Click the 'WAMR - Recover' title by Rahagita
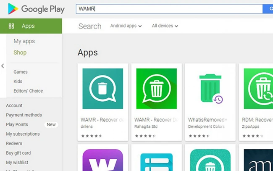Image resolution: width=273 pixels, height=171 pixels. (x=156, y=120)
